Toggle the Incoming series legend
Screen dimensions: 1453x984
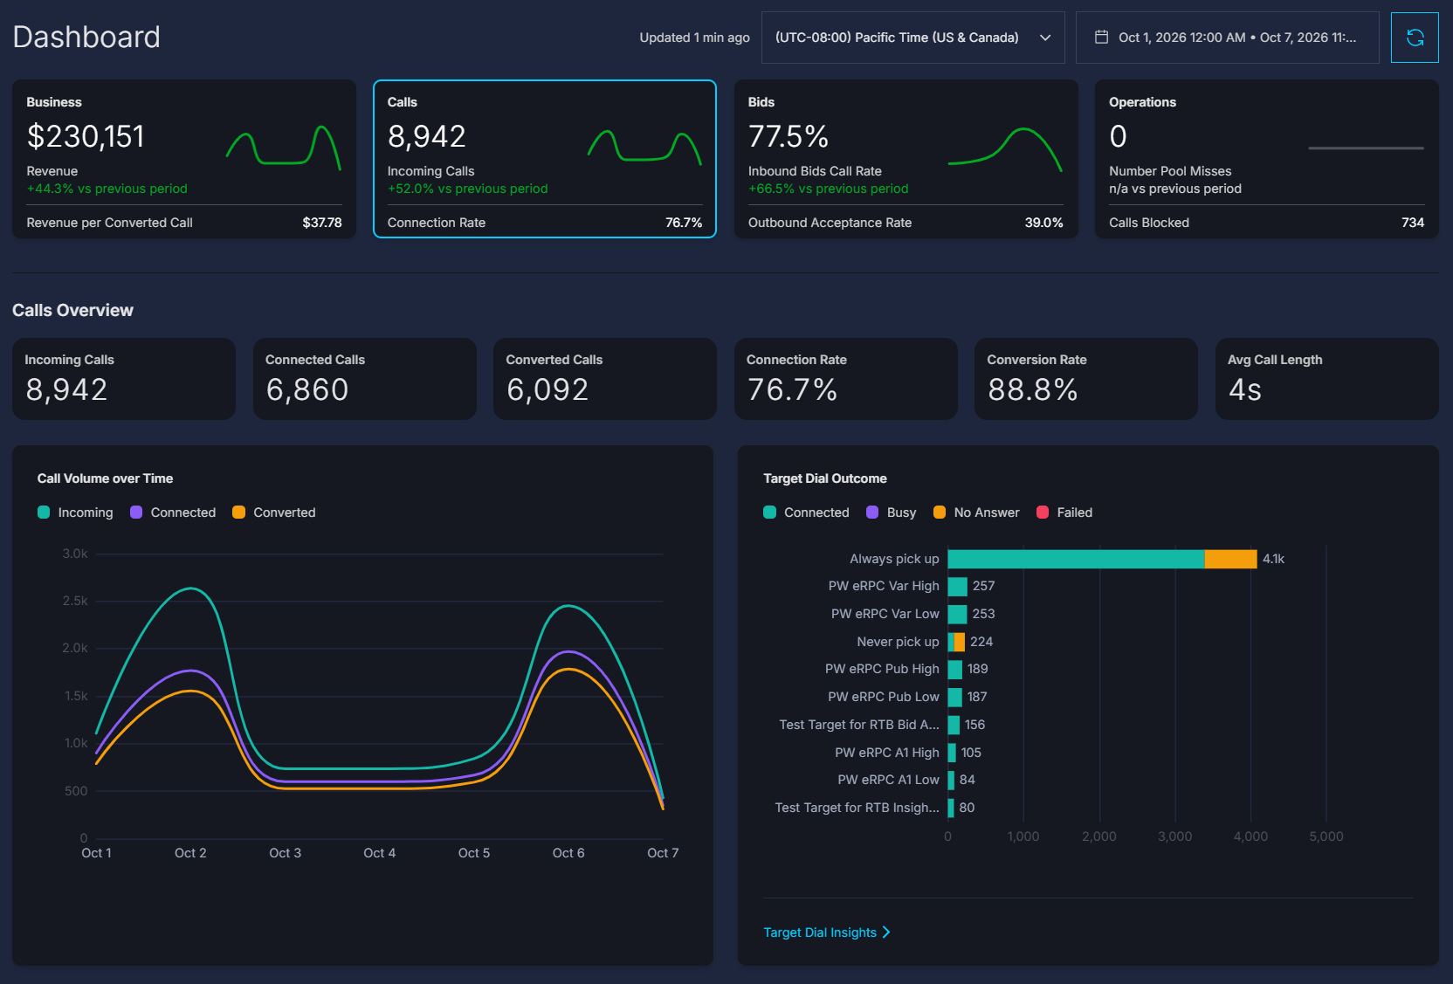click(x=75, y=513)
